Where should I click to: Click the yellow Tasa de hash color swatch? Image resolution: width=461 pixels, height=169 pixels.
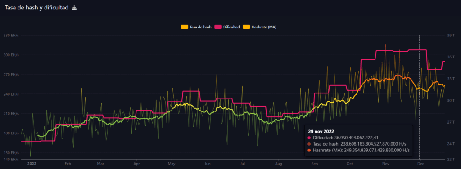click(x=184, y=27)
